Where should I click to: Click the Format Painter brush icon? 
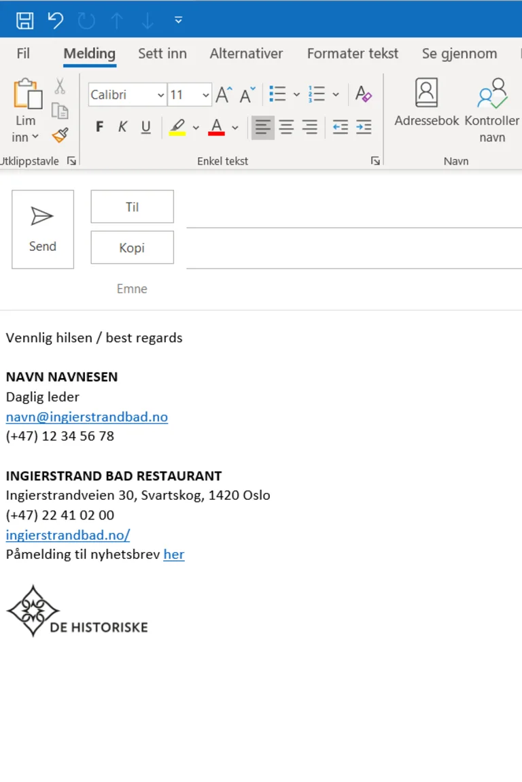click(x=60, y=135)
